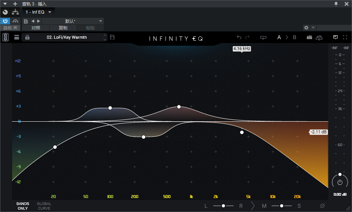Open the gear settings icon
Image resolution: width=352 pixels, height=212 pixels.
click(306, 28)
